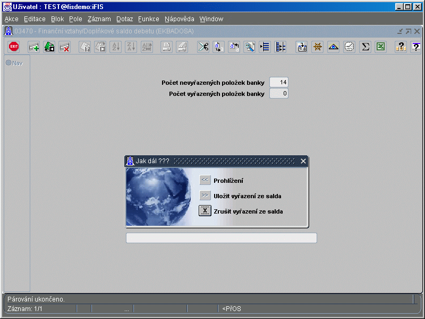425x319 pixels.
Task: Maximize the main iFIS window
Action: click(408, 7)
